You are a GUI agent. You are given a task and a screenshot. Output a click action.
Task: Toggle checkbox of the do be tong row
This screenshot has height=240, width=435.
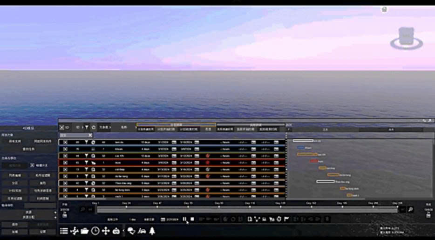[x=66, y=176]
